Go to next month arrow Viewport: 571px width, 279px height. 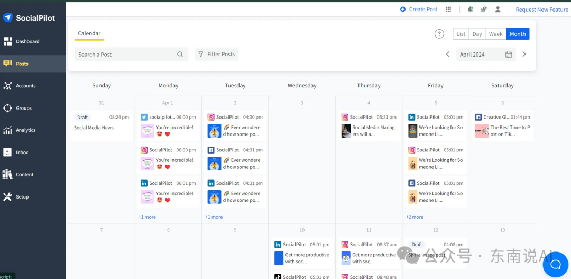point(524,55)
